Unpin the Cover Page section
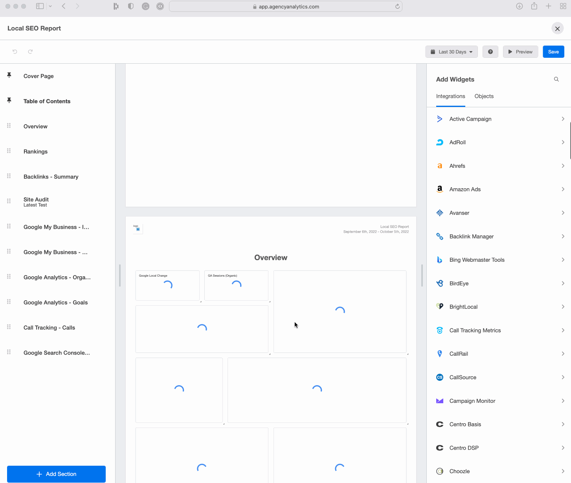Screen dimensions: 571x483 point(9,75)
